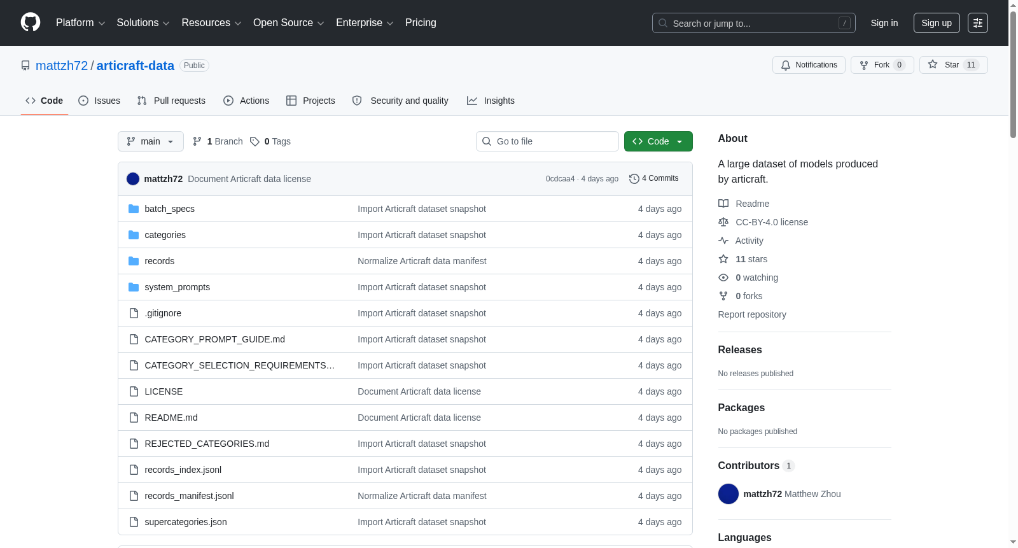This screenshot has height=548, width=1018.
Task: Click the commit history clock icon
Action: click(634, 179)
